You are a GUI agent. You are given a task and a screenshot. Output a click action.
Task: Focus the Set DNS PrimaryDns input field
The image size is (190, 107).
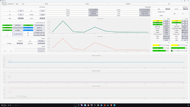point(26,51)
